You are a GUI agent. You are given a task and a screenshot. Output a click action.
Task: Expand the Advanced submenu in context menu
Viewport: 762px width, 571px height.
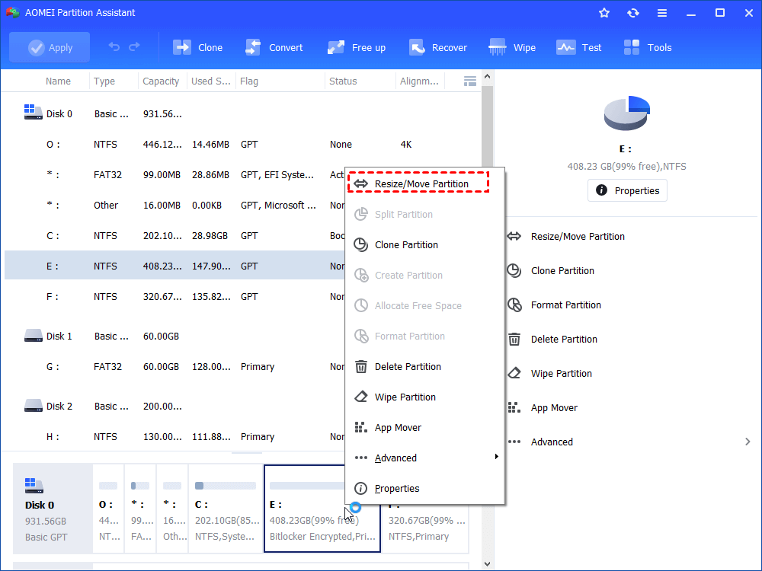[425, 458]
